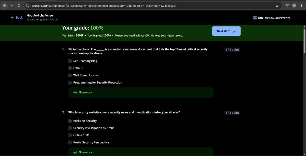Click the scrollbar up arrow
This screenshot has height=156, width=306.
coord(304,27)
